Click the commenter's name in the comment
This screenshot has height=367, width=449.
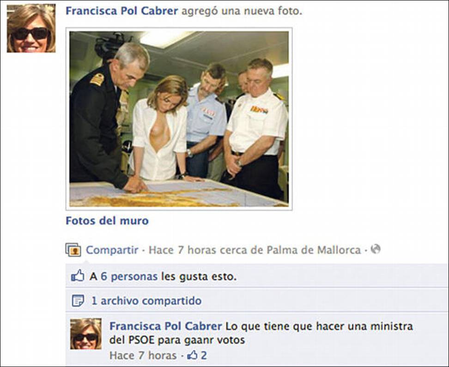coord(165,326)
